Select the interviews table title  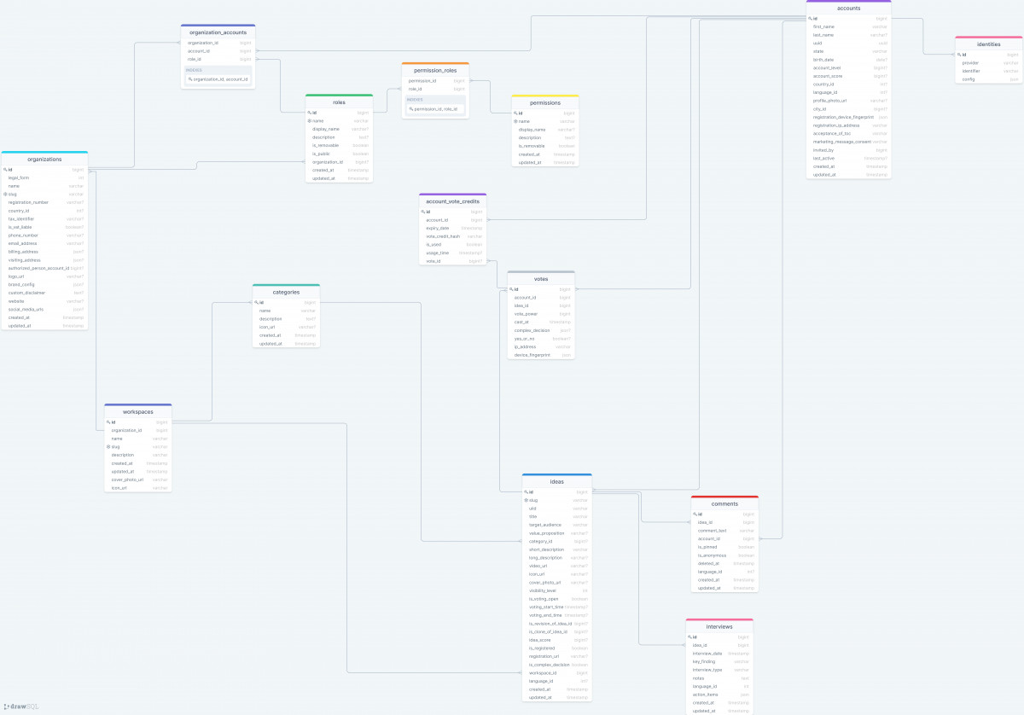coord(719,626)
